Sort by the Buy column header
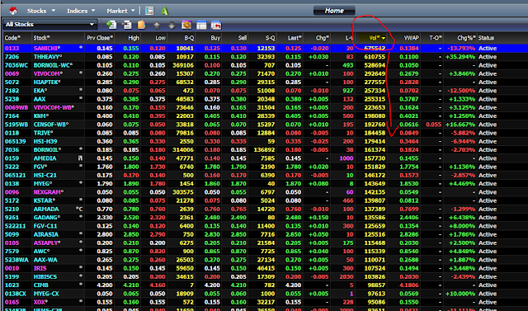 pyautogui.click(x=215, y=38)
